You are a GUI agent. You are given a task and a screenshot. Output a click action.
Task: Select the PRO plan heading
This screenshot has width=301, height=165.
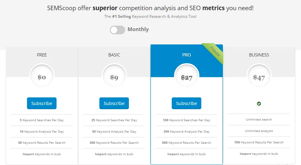(x=186, y=55)
